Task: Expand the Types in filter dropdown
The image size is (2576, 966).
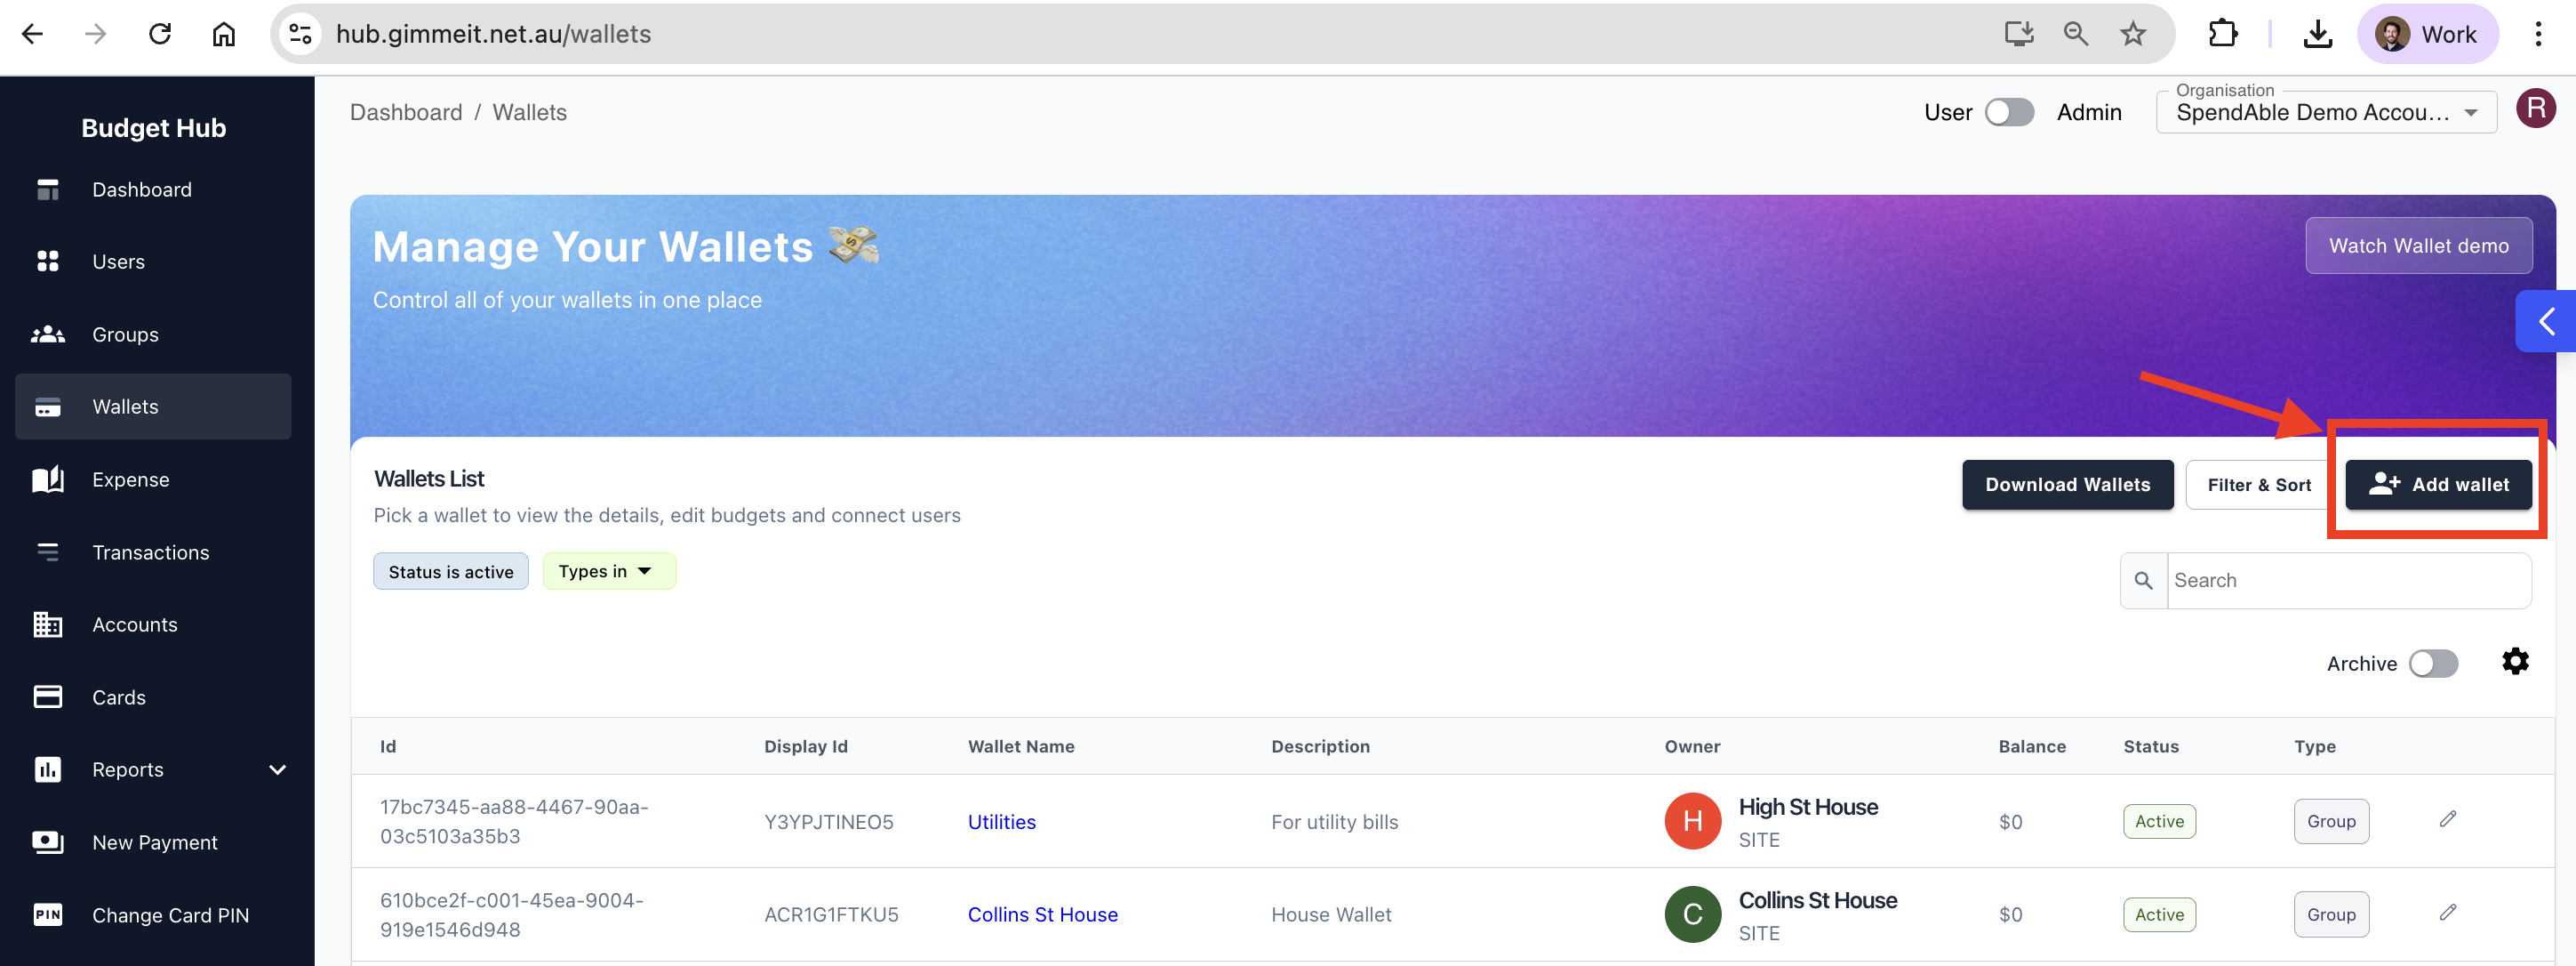Action: 608,572
